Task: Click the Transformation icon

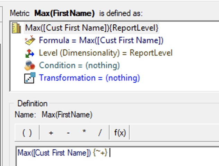Action: tap(30, 78)
